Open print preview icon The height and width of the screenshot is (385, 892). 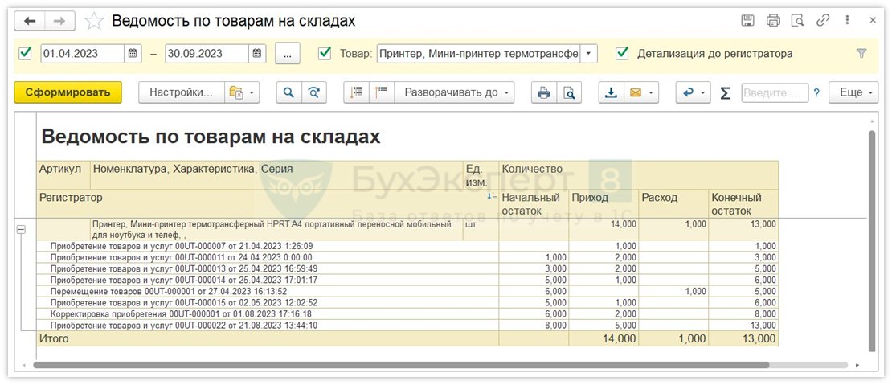[569, 92]
